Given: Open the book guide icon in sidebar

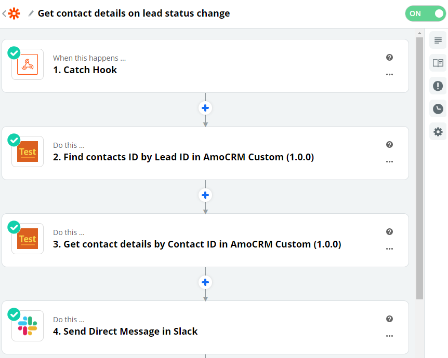Looking at the screenshot, I should 438,63.
